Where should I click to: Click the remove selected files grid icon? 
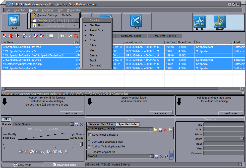(x=36, y=36)
